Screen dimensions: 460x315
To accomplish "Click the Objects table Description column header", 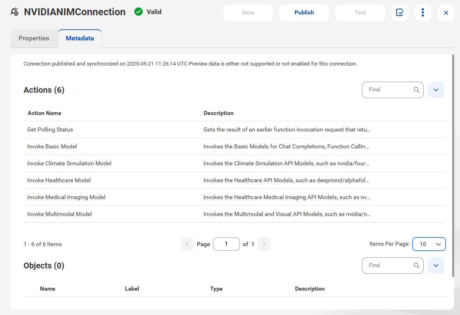I will coord(310,289).
